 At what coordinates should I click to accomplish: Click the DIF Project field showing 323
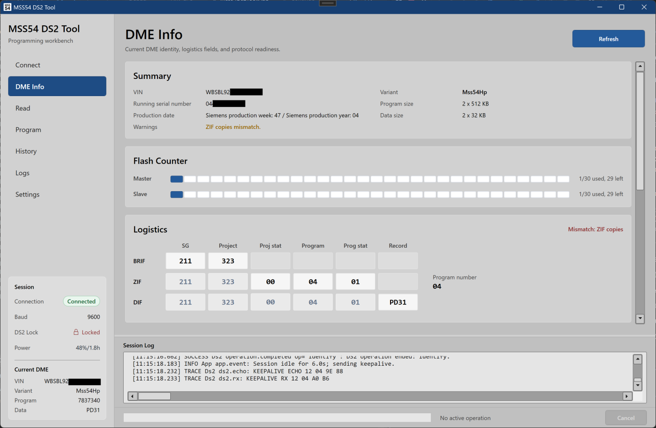click(x=228, y=302)
